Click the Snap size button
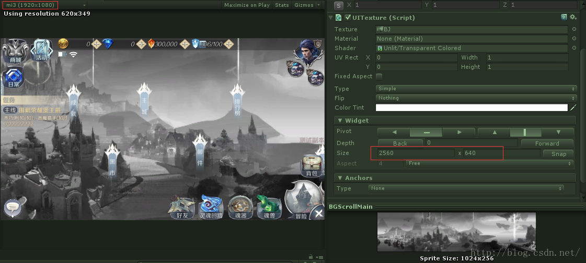 pyautogui.click(x=559, y=154)
